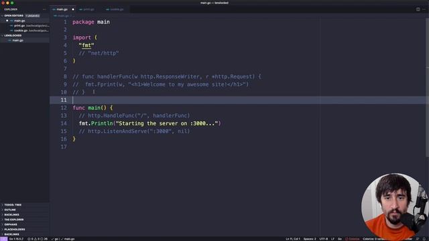Open errors and warnings count in status bar
429x241 pixels.
click(38, 239)
